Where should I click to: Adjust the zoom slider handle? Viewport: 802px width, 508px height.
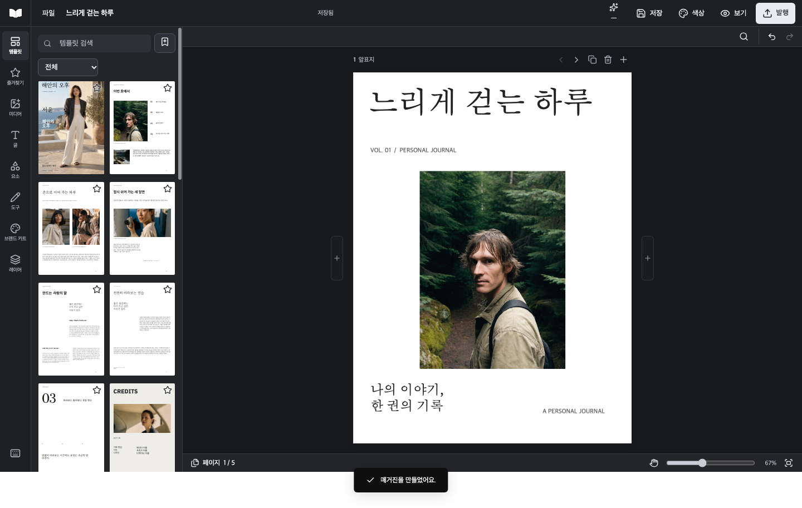(x=702, y=463)
